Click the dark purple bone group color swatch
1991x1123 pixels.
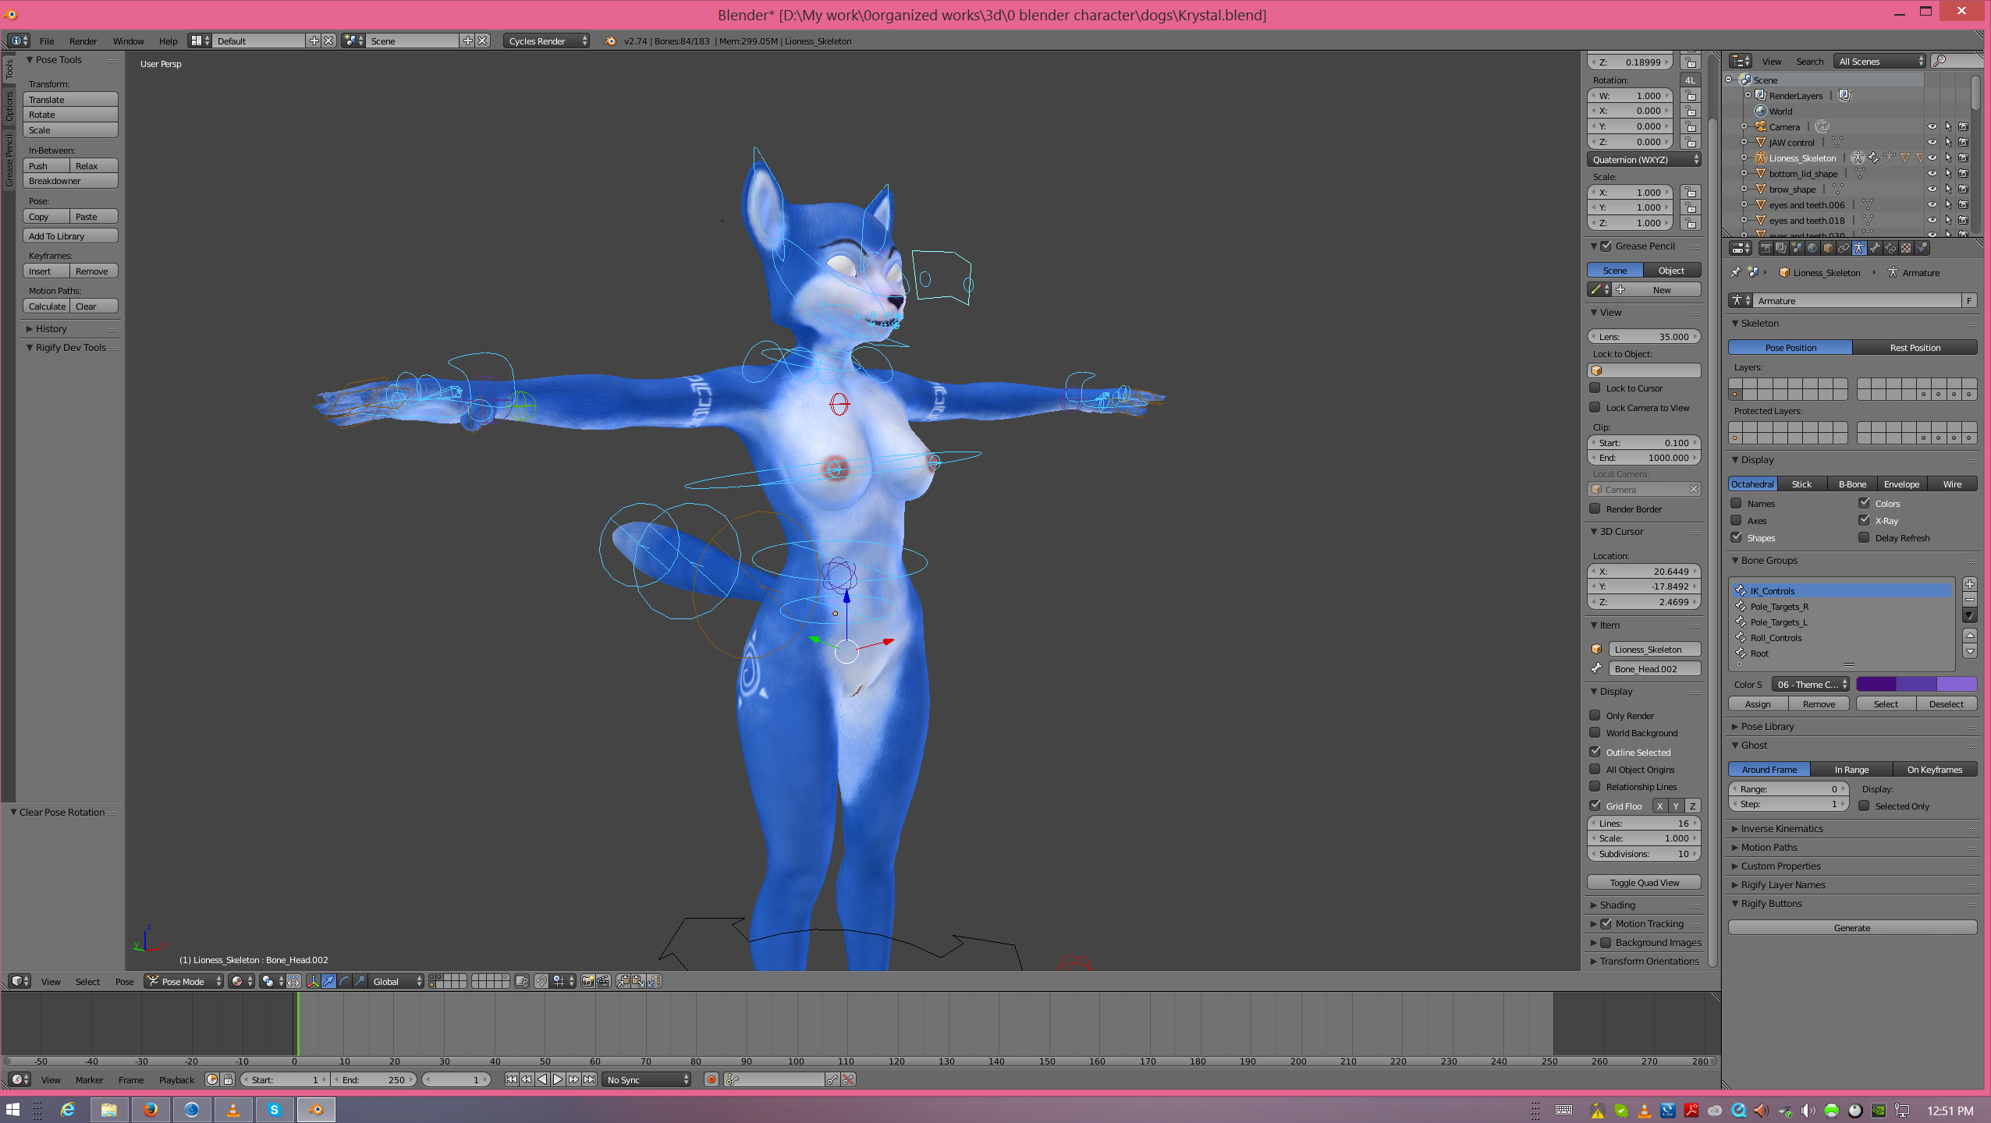click(x=1876, y=684)
